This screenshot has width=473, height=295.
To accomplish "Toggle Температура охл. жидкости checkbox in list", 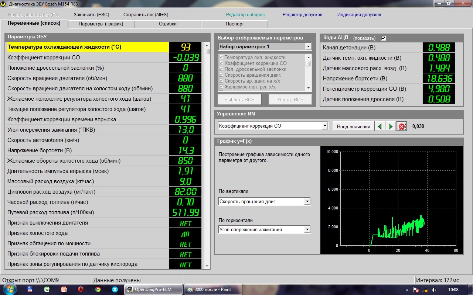I will pyautogui.click(x=221, y=58).
